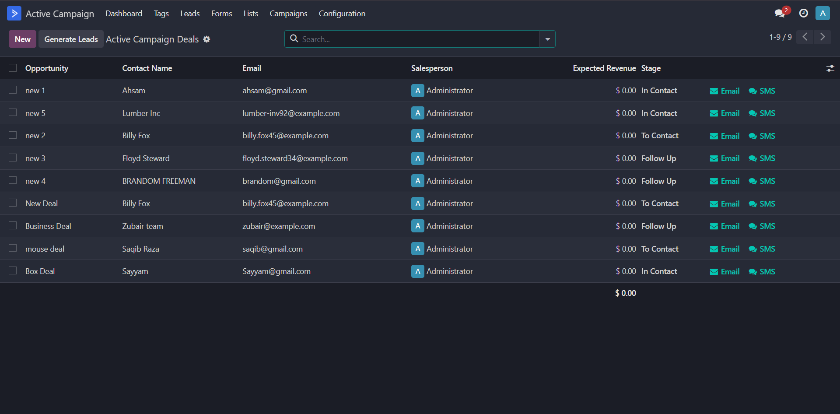840x414 pixels.
Task: Go to next page arrow
Action: tap(822, 37)
